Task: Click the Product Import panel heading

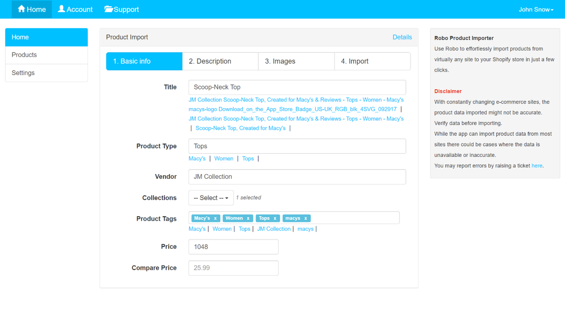Action: coord(127,37)
